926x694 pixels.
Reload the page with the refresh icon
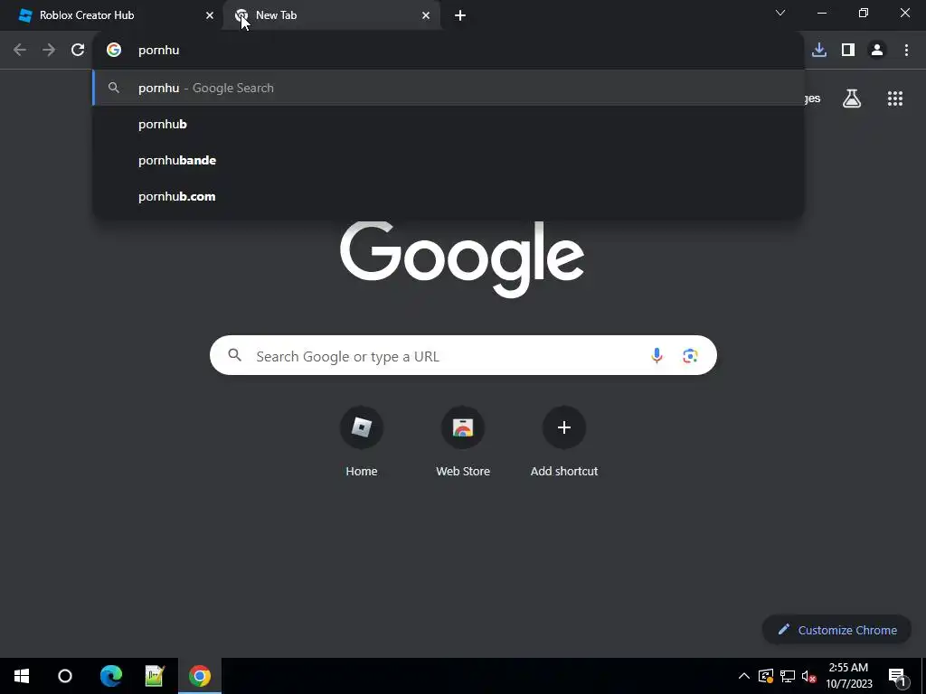(78, 50)
